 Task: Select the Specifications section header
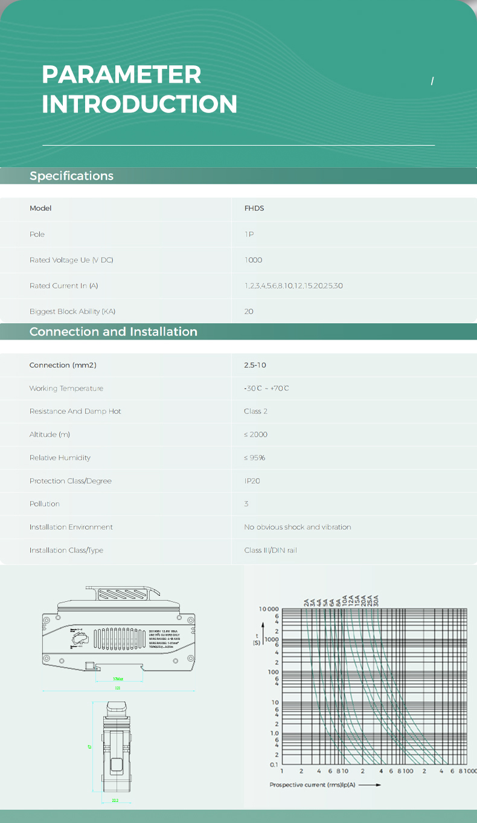72,176
